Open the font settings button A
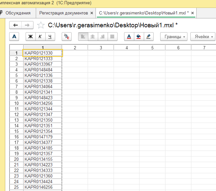 [14, 36]
